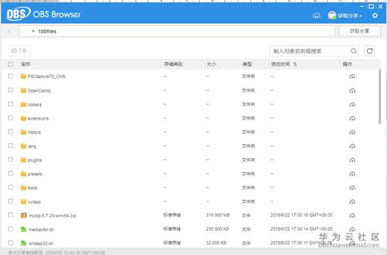Sort by modified time using the sort icon
This screenshot has width=387, height=255.
[295, 64]
